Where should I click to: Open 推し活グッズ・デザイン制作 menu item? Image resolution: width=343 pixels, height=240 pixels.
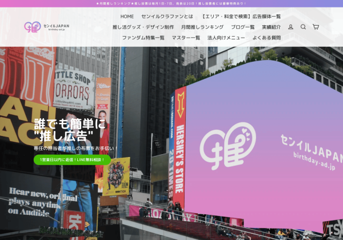(143, 27)
